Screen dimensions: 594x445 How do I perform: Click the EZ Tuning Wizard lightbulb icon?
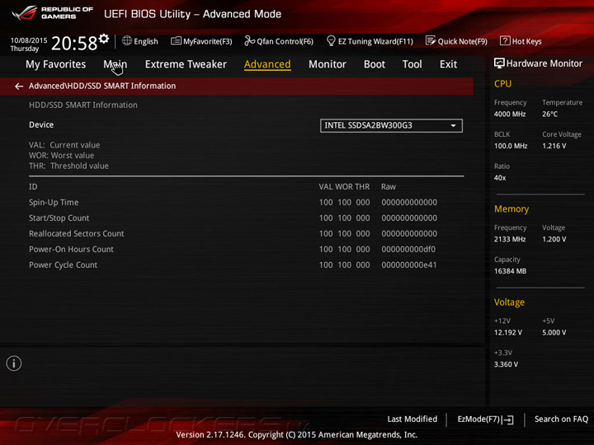coord(331,40)
